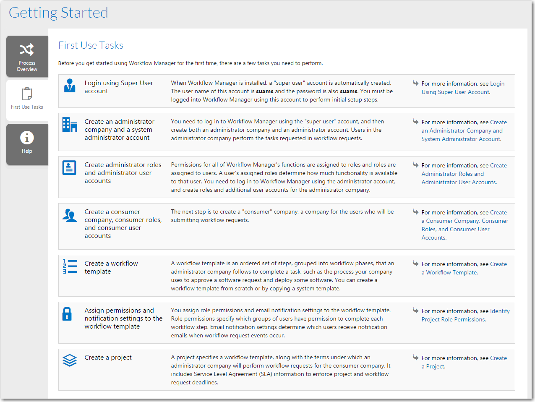Screen dimensions: 535x402
Task: Click arrow icon beside Administrator Roles link
Action: (415, 164)
